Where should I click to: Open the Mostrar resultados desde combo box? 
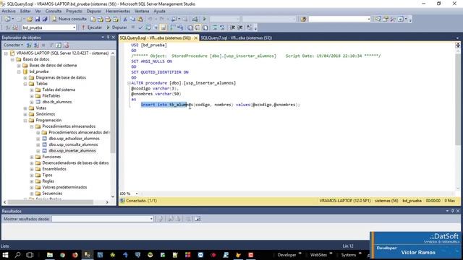(x=103, y=219)
